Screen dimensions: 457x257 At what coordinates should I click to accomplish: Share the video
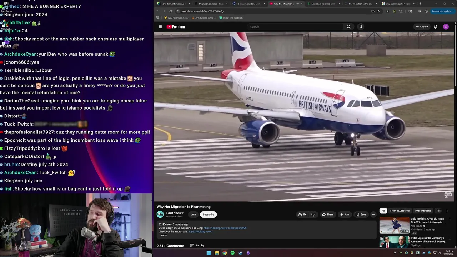click(327, 215)
